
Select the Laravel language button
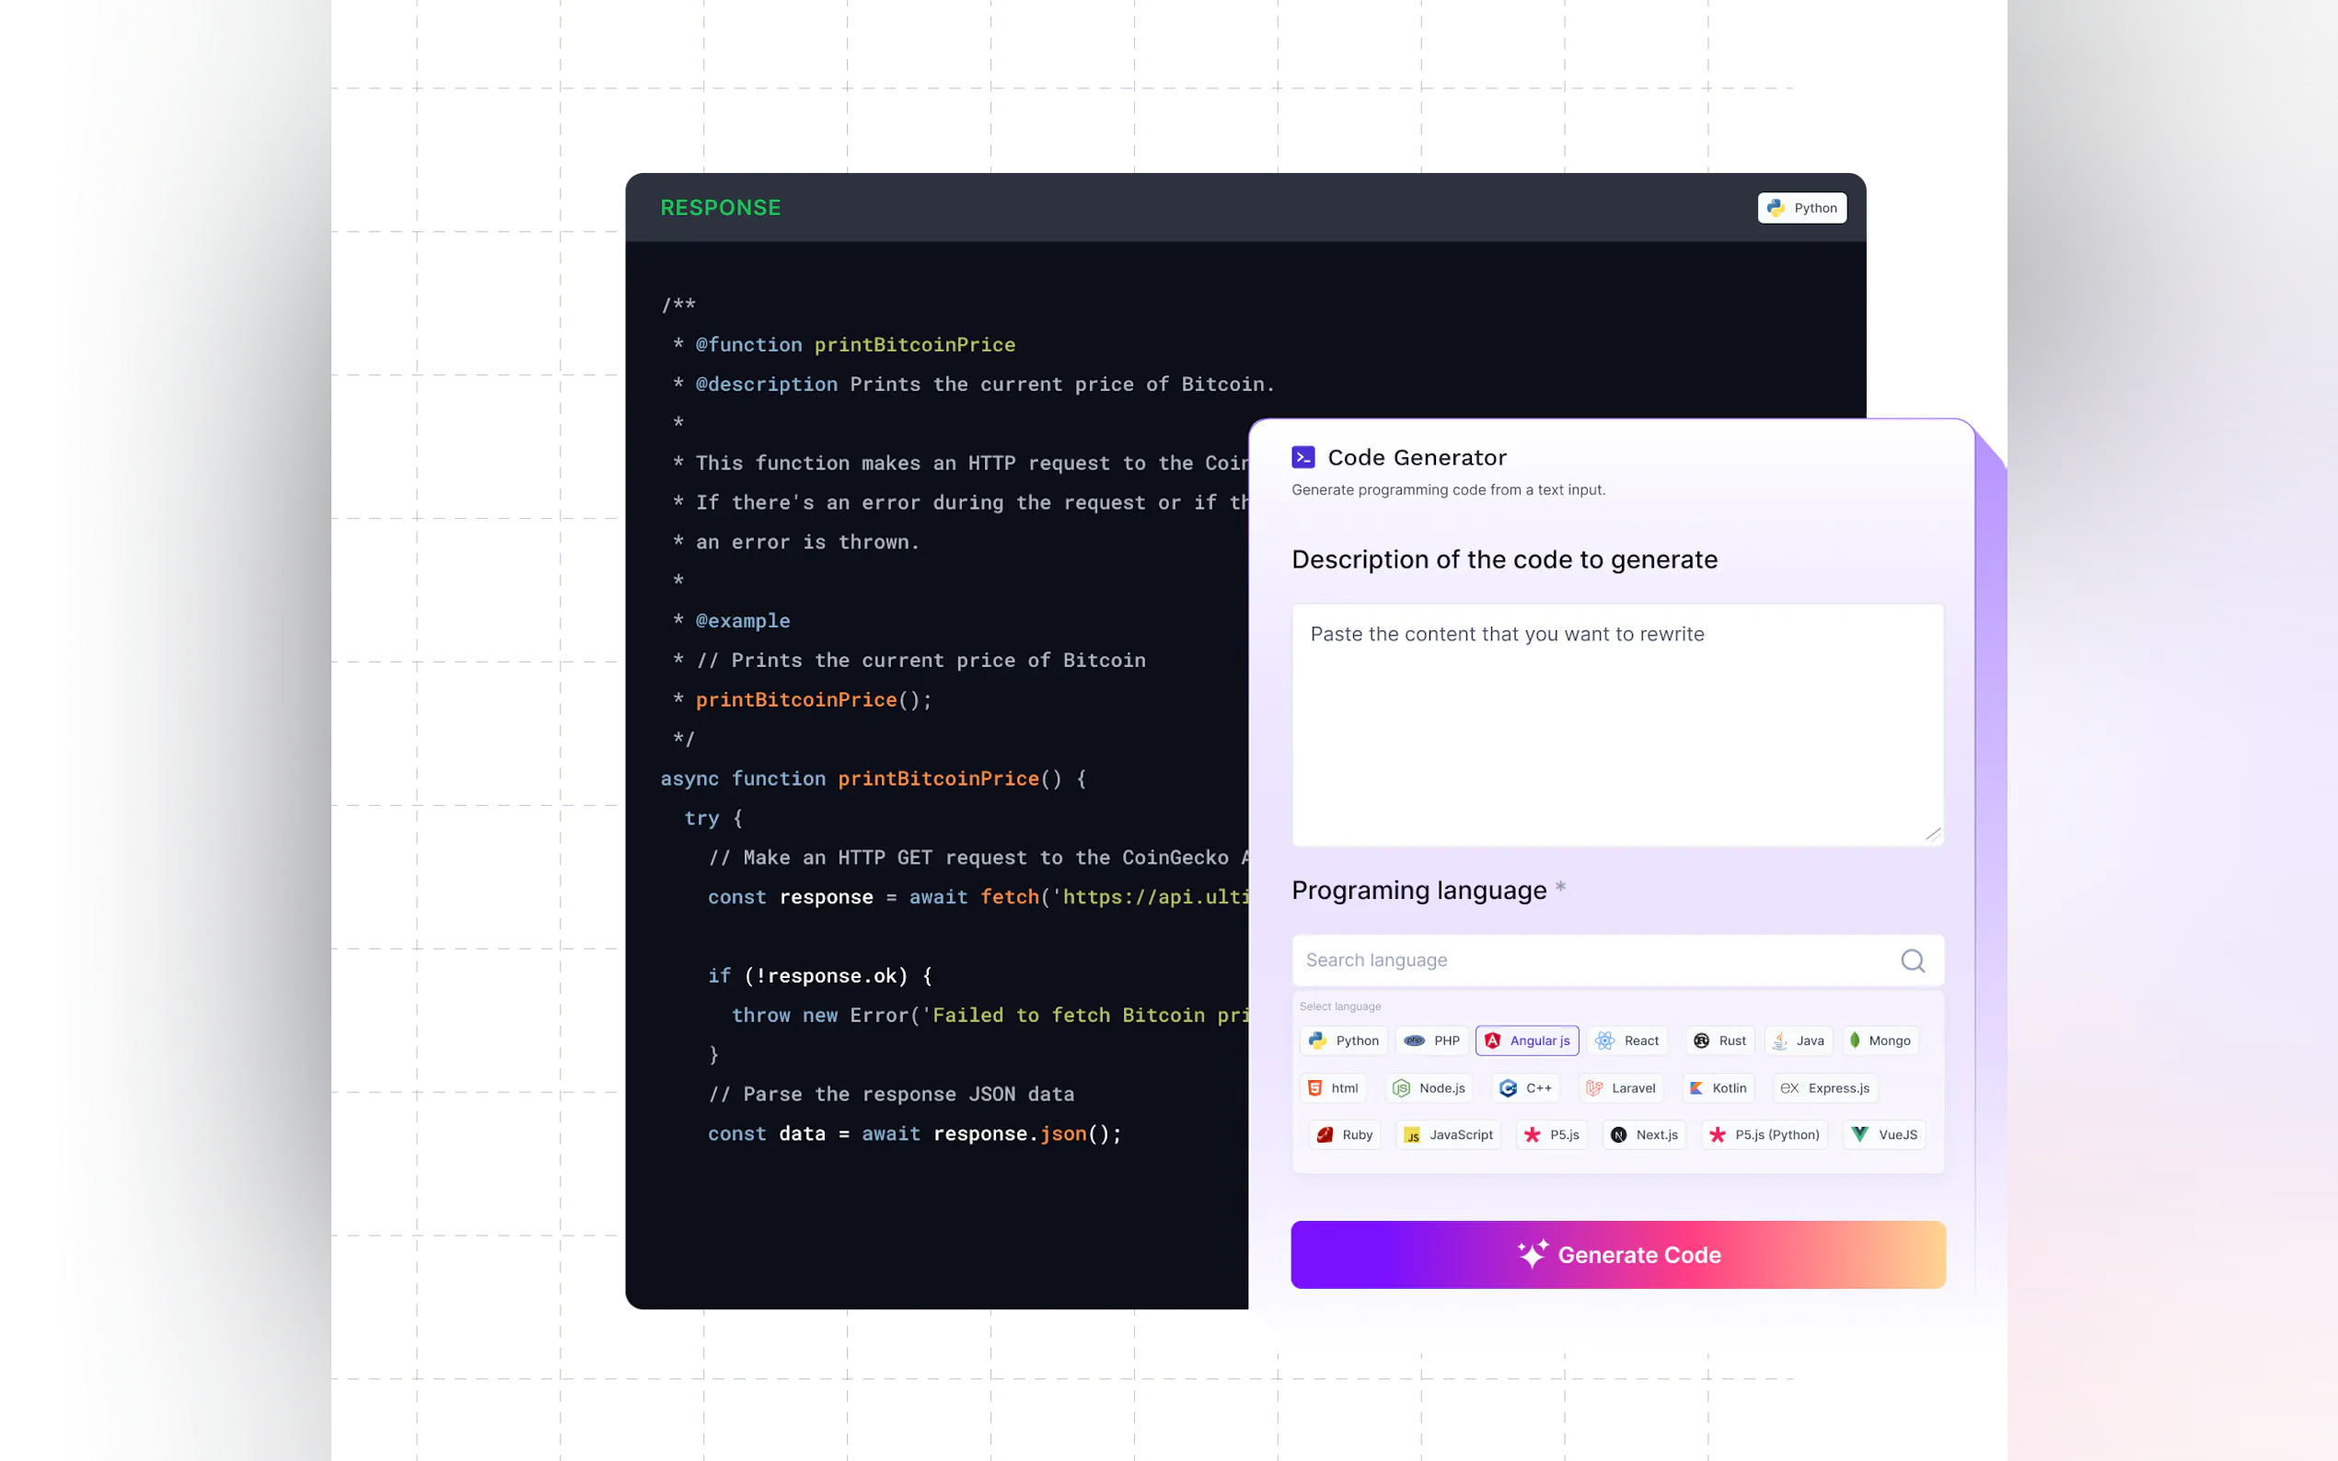(1621, 1088)
